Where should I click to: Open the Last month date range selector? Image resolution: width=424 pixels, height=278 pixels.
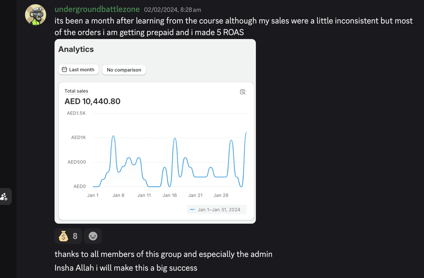click(x=79, y=70)
